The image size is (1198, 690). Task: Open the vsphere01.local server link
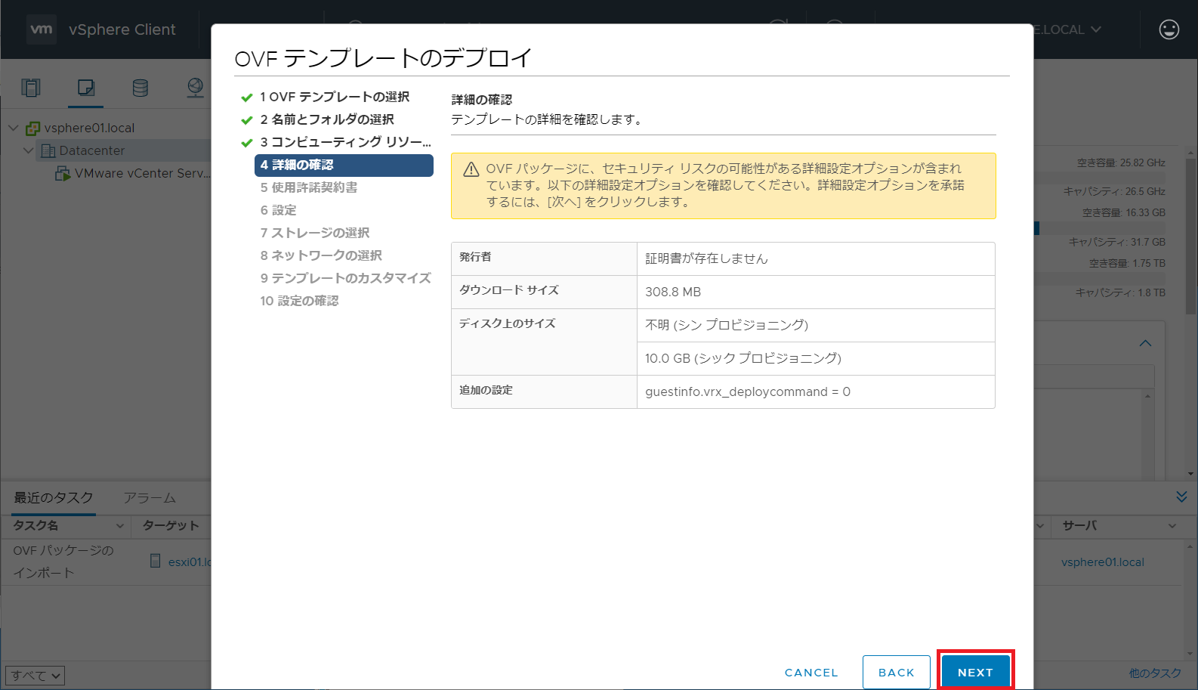(1102, 562)
